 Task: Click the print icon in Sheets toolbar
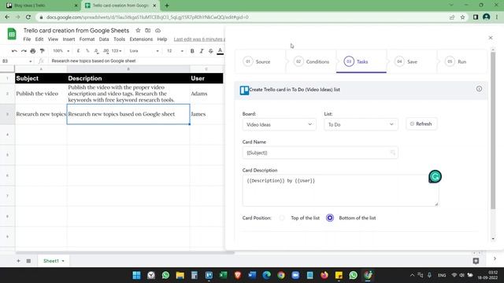click(33, 51)
